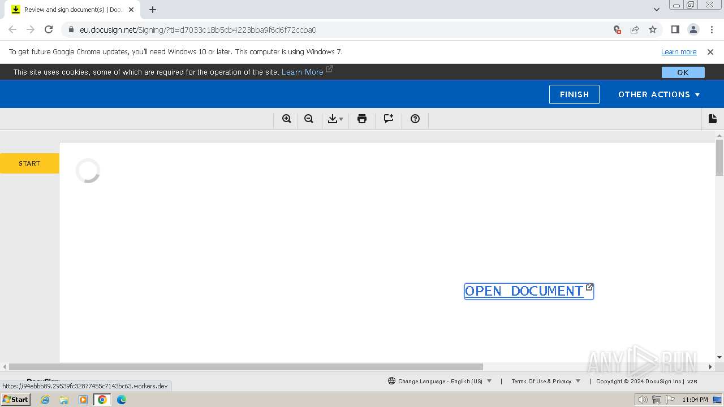Screen dimensions: 724x407
Task: Click the scroll up arrow
Action: [719, 136]
